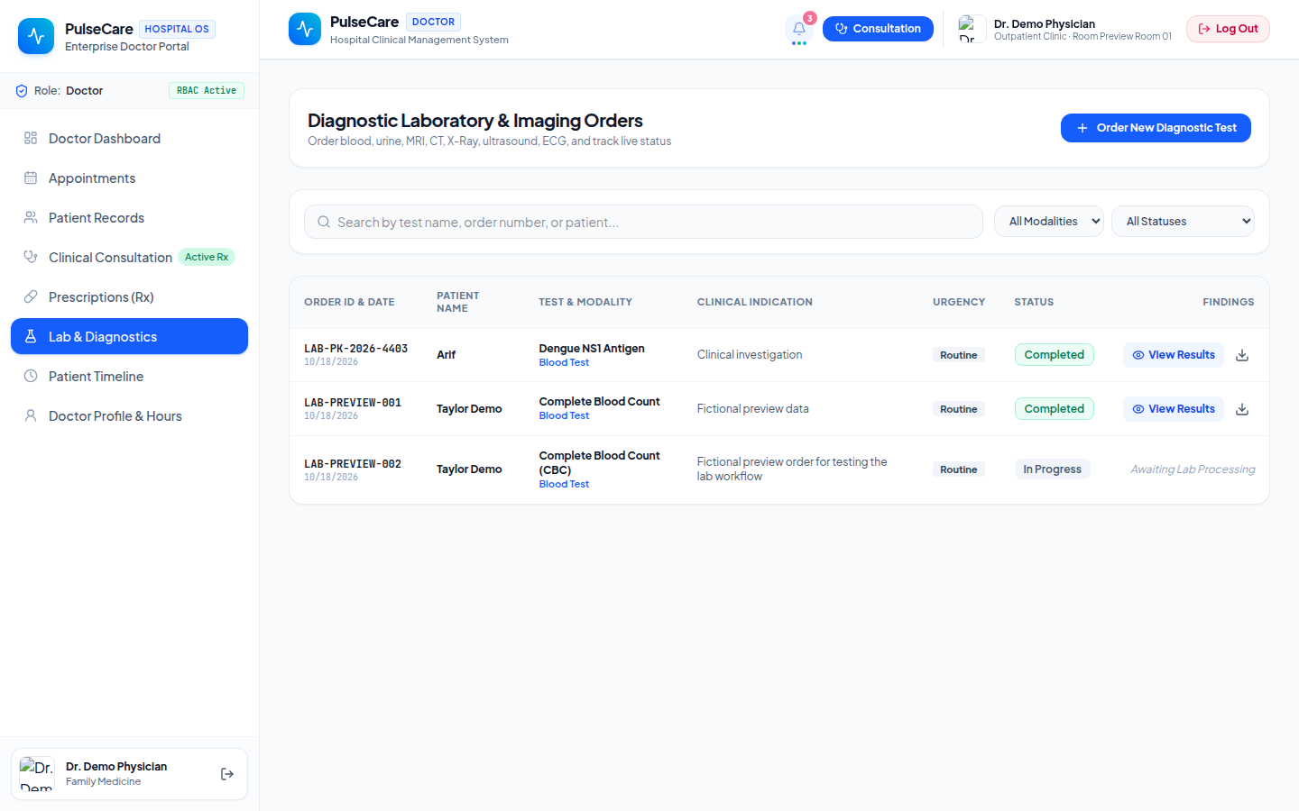Image resolution: width=1299 pixels, height=811 pixels.
Task: Go to Doctor Dashboard
Action: [x=129, y=139]
